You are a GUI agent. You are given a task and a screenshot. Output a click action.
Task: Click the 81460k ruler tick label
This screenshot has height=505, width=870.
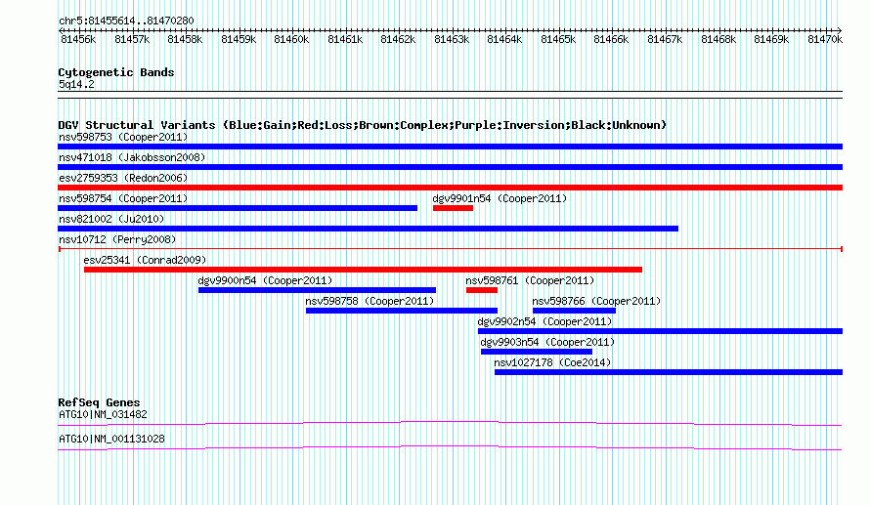(x=292, y=39)
